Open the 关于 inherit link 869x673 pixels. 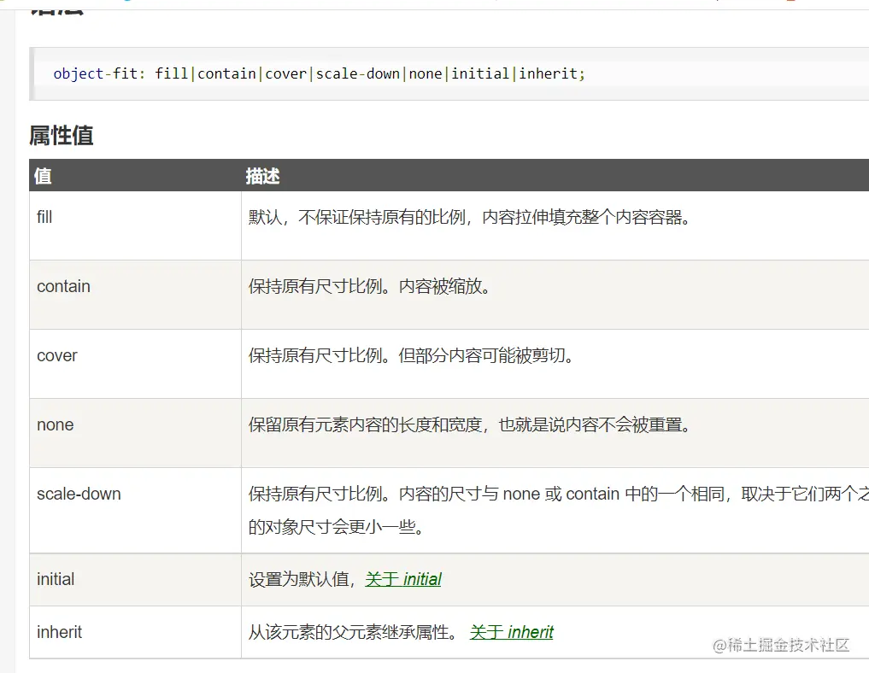pyautogui.click(x=511, y=632)
